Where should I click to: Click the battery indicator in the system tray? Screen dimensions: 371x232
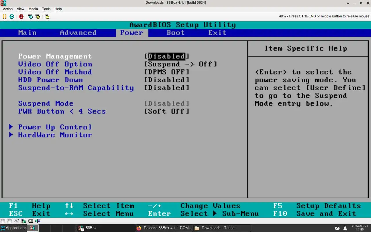(x=338, y=228)
